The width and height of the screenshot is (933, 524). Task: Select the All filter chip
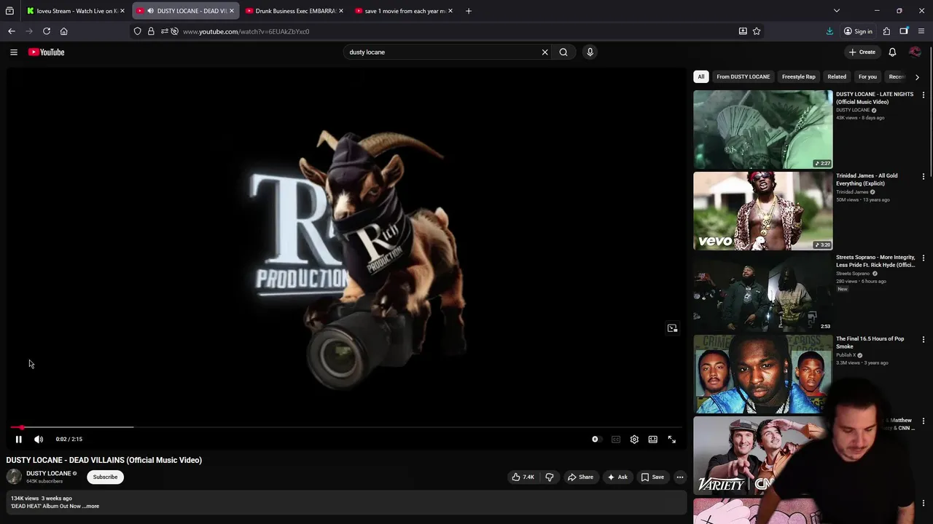[x=700, y=76]
